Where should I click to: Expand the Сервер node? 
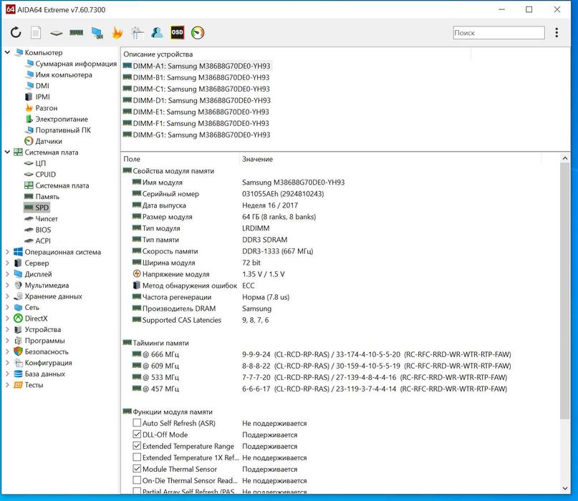point(7,263)
